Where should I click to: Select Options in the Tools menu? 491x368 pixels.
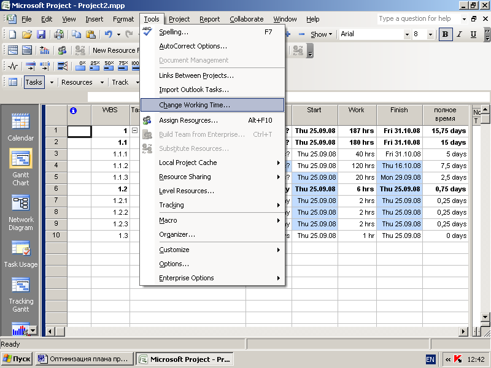212,264
